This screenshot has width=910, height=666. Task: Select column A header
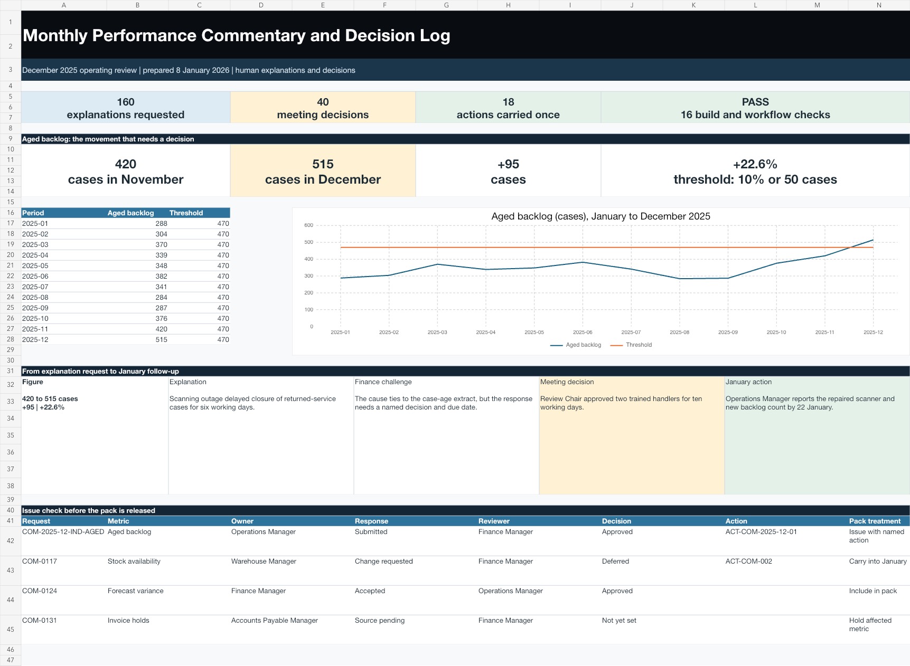click(x=64, y=5)
